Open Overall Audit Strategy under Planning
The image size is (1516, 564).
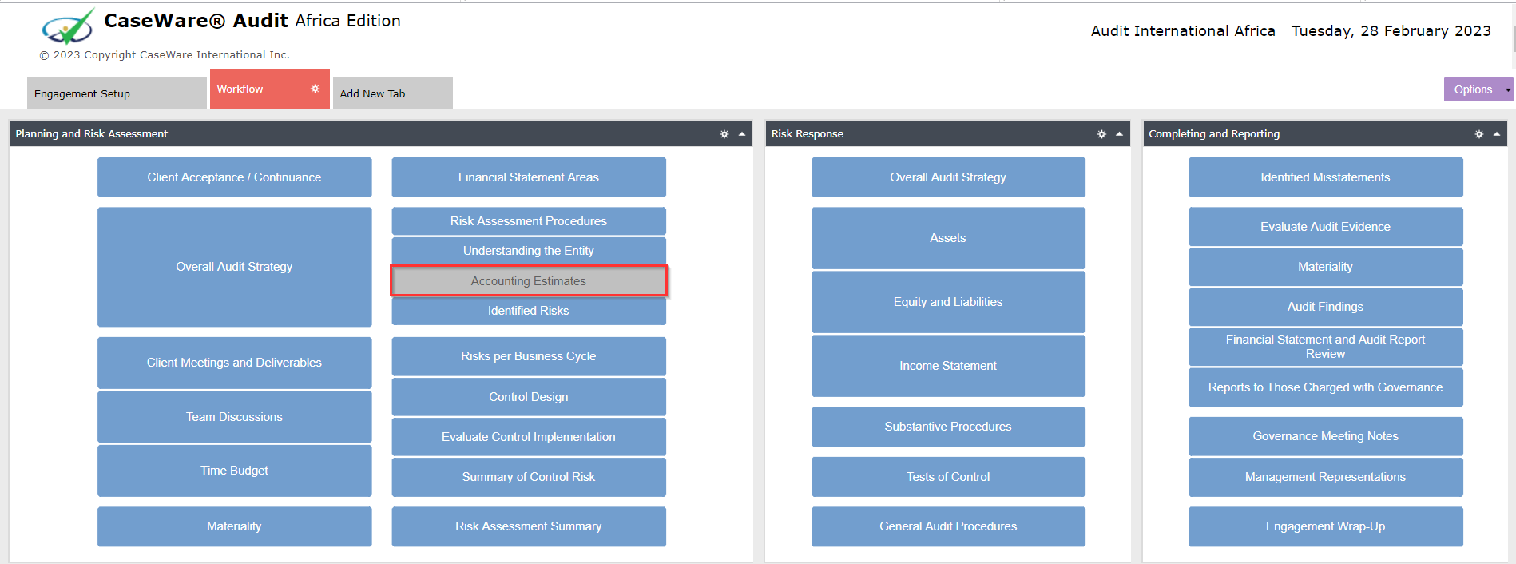pos(235,267)
